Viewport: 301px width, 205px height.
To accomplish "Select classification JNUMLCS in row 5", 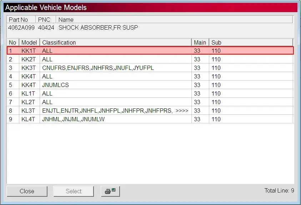I will (x=55, y=85).
